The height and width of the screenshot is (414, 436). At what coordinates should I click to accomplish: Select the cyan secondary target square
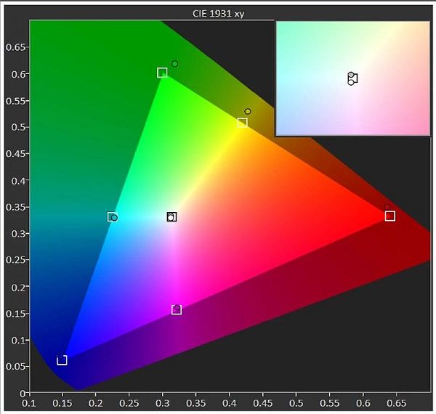(x=111, y=216)
